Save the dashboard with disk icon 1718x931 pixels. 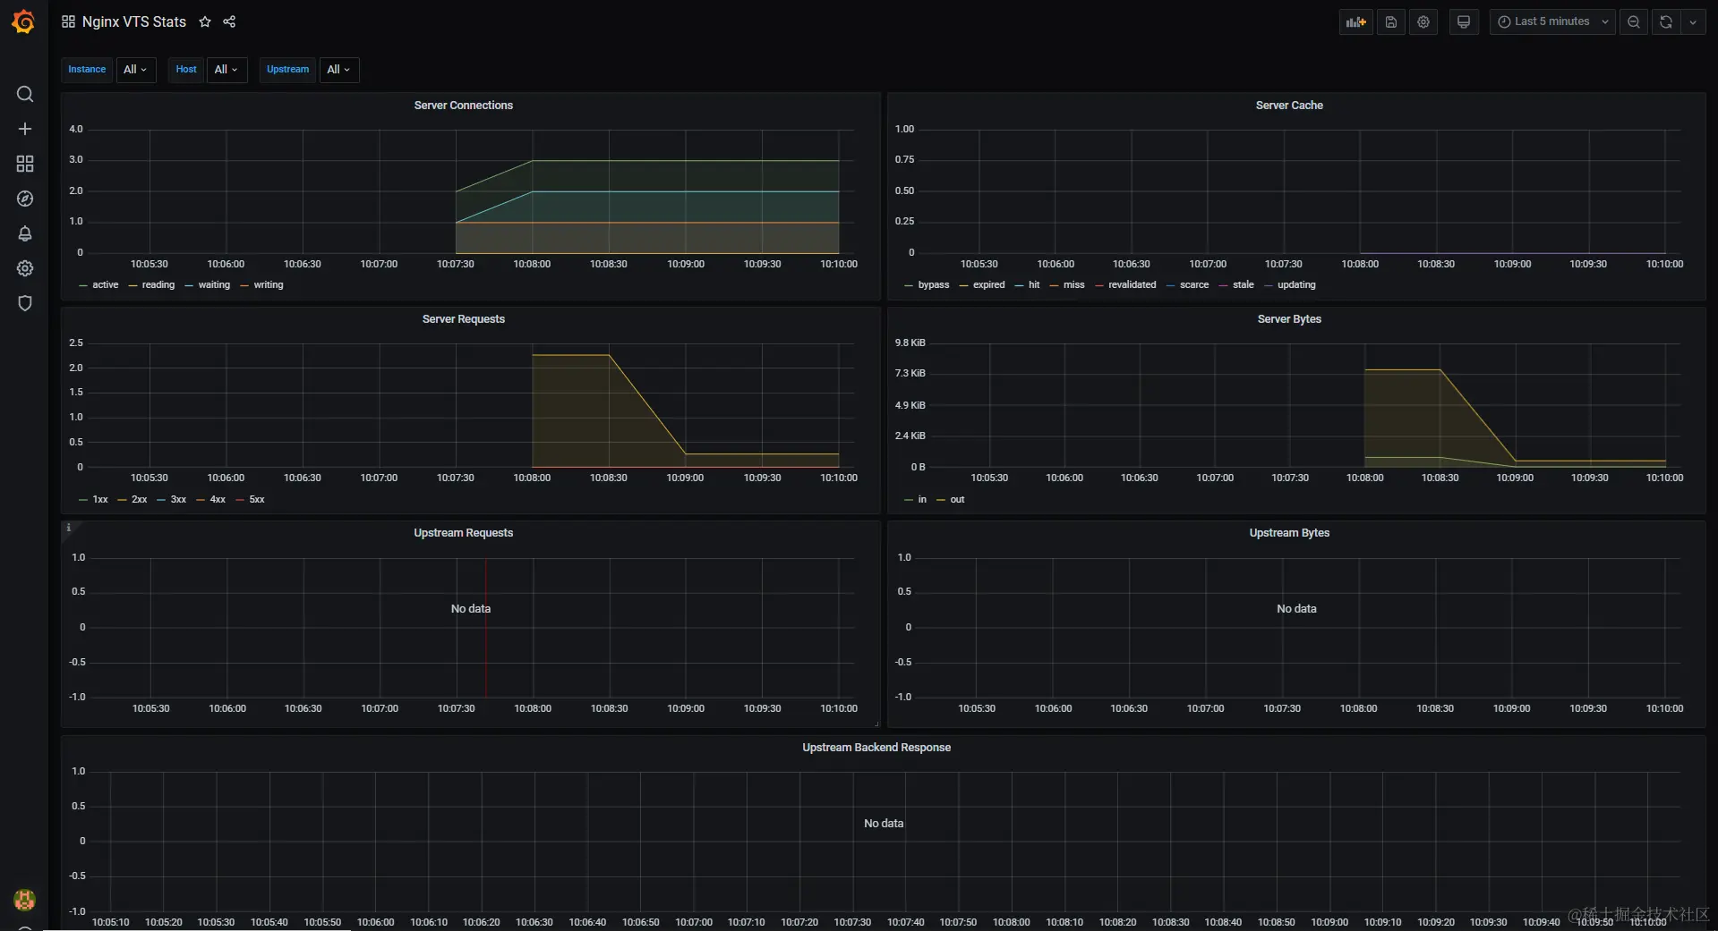1390,21
